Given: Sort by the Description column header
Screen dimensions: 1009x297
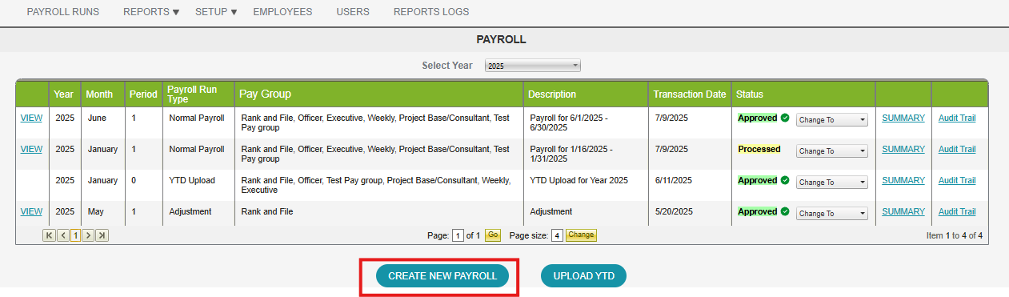Looking at the screenshot, I should [552, 94].
